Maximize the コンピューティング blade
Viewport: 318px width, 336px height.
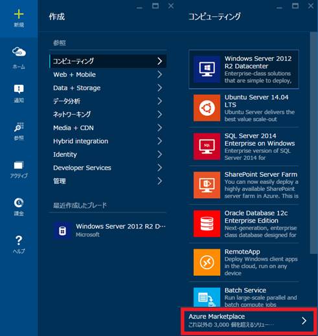tap(295, 6)
